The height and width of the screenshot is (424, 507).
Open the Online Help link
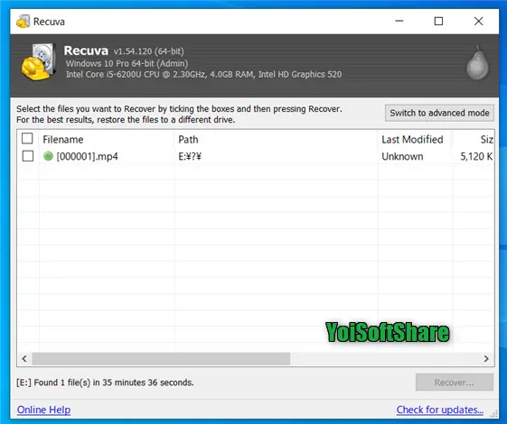pos(43,410)
